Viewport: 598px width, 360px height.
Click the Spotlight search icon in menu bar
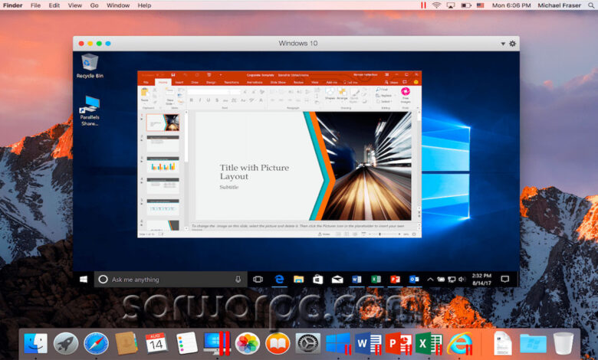click(591, 5)
